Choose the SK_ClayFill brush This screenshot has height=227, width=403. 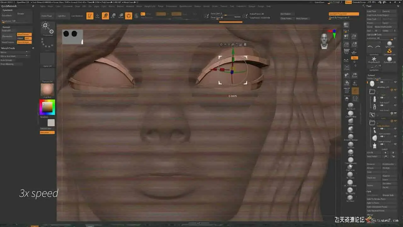pyautogui.click(x=350, y=189)
